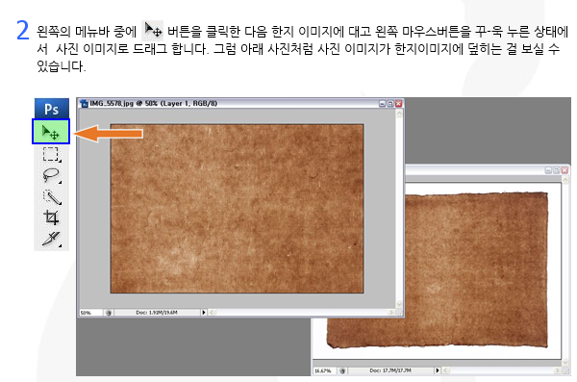Click the right scroll arrow in the back window
This screenshot has width=577, height=382.
pos(558,370)
